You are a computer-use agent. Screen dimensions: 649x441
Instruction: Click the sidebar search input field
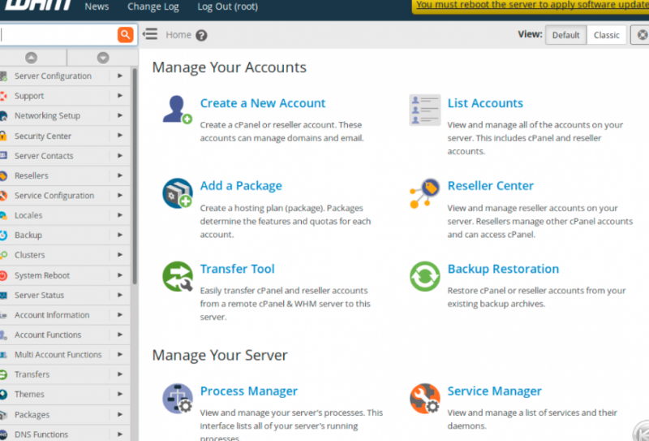(x=57, y=35)
